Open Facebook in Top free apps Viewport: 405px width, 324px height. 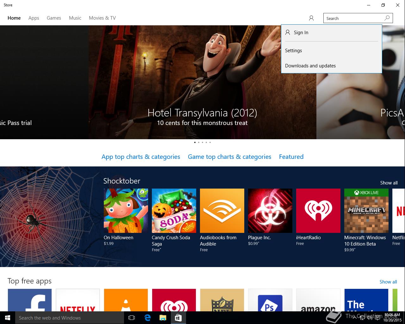[30, 300]
